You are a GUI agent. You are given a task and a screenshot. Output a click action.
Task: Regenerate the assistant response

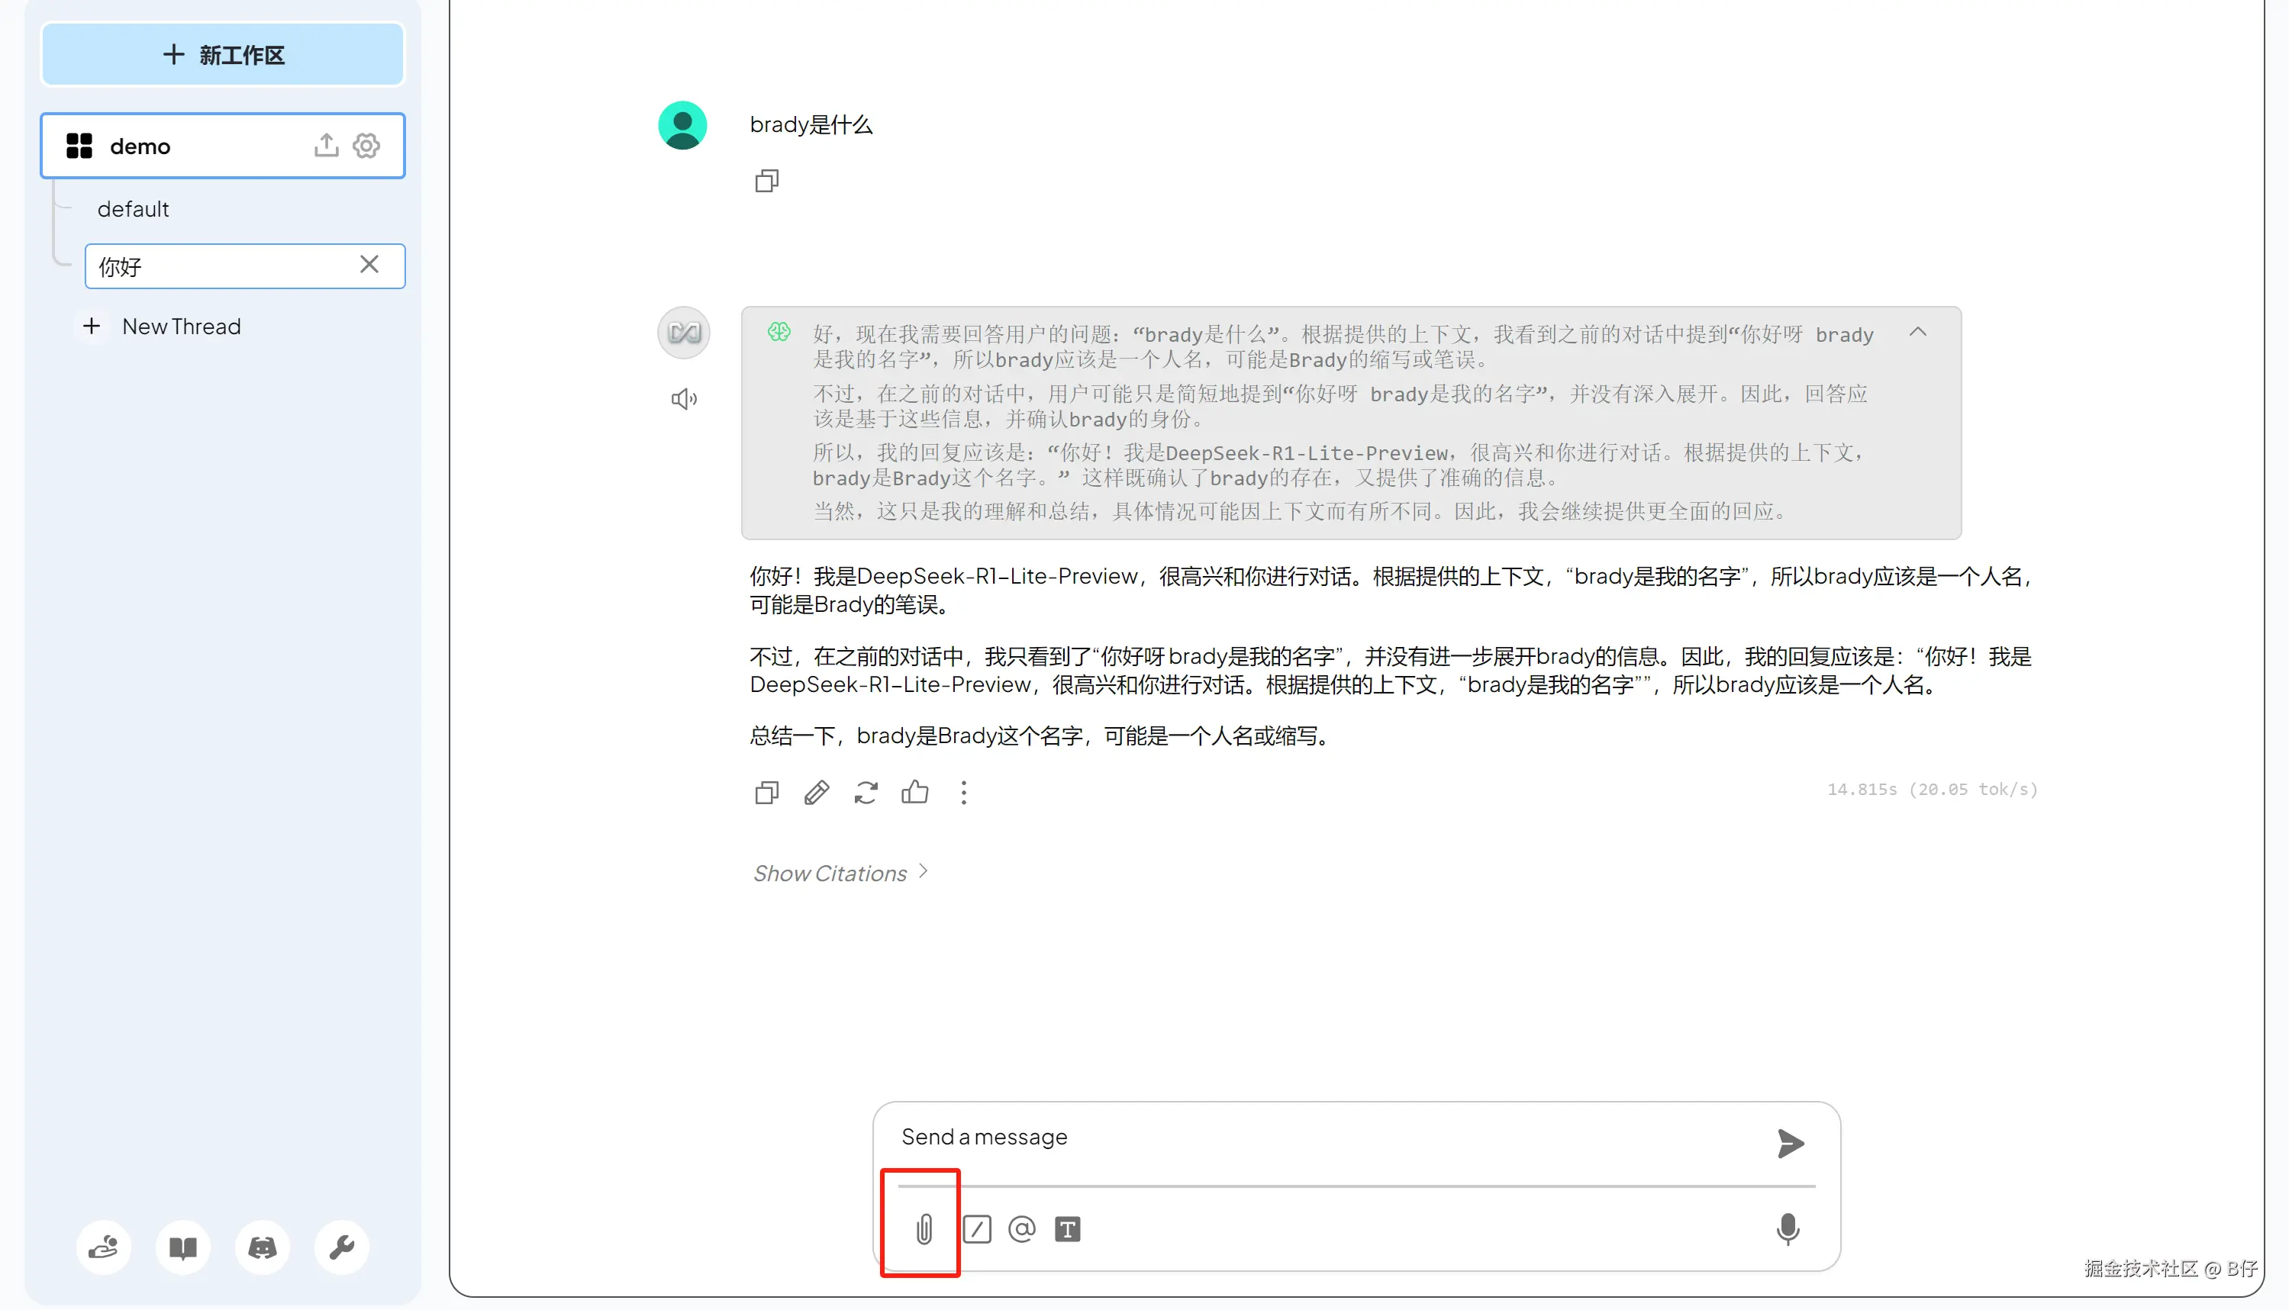[866, 793]
